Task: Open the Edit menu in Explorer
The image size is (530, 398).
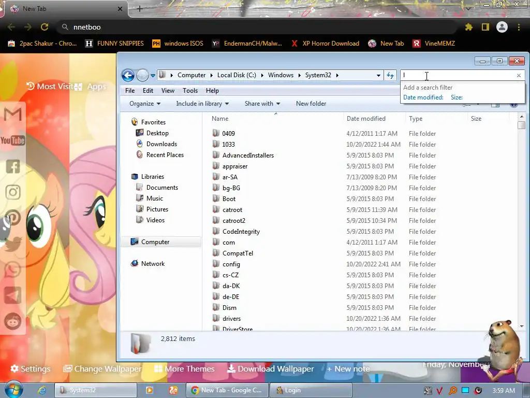Action: (148, 91)
